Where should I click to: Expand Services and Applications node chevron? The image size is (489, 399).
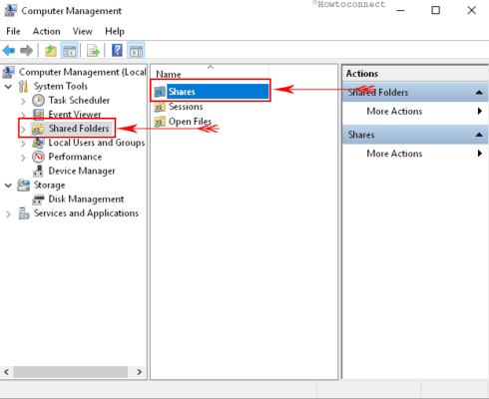[x=8, y=214]
